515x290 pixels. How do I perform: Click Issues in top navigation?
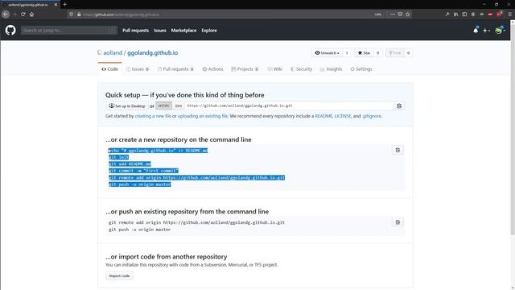pos(160,31)
